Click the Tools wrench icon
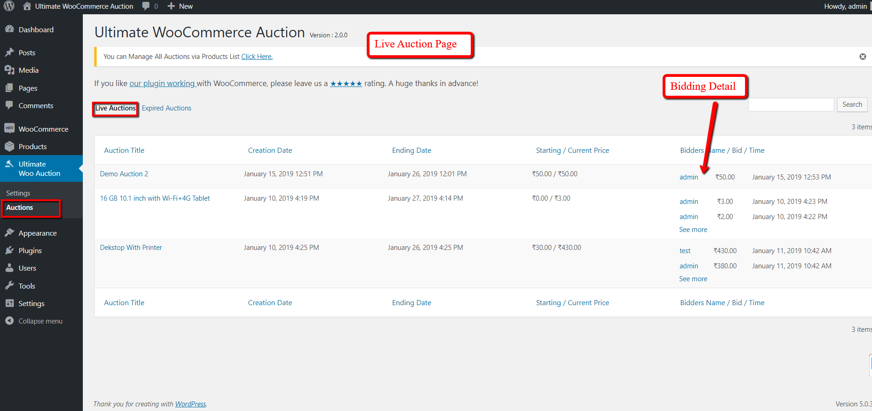 [x=9, y=286]
